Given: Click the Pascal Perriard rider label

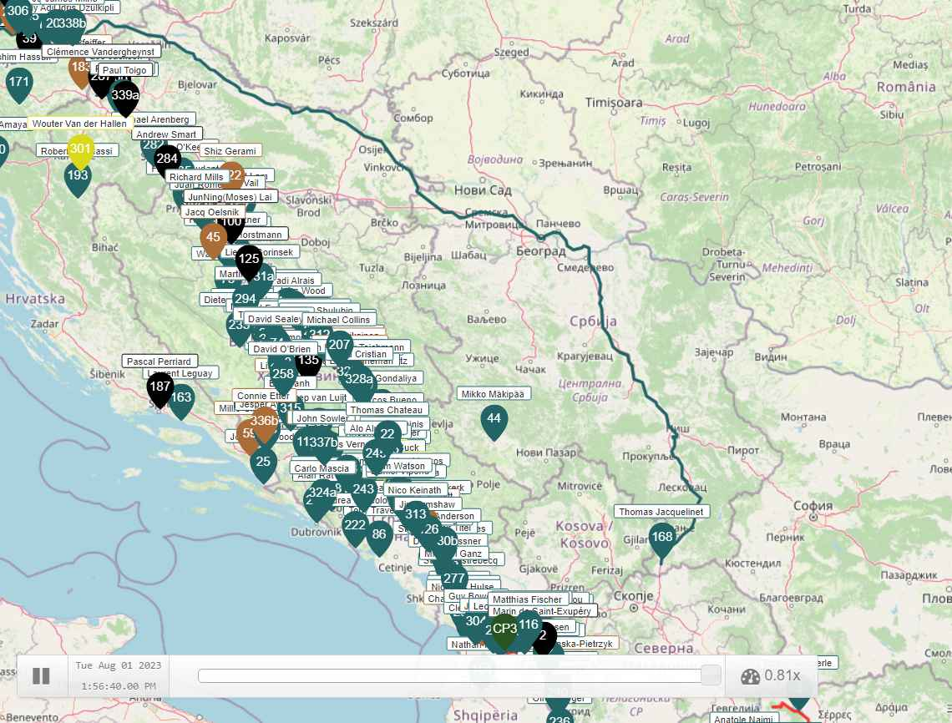Looking at the screenshot, I should coord(160,361).
